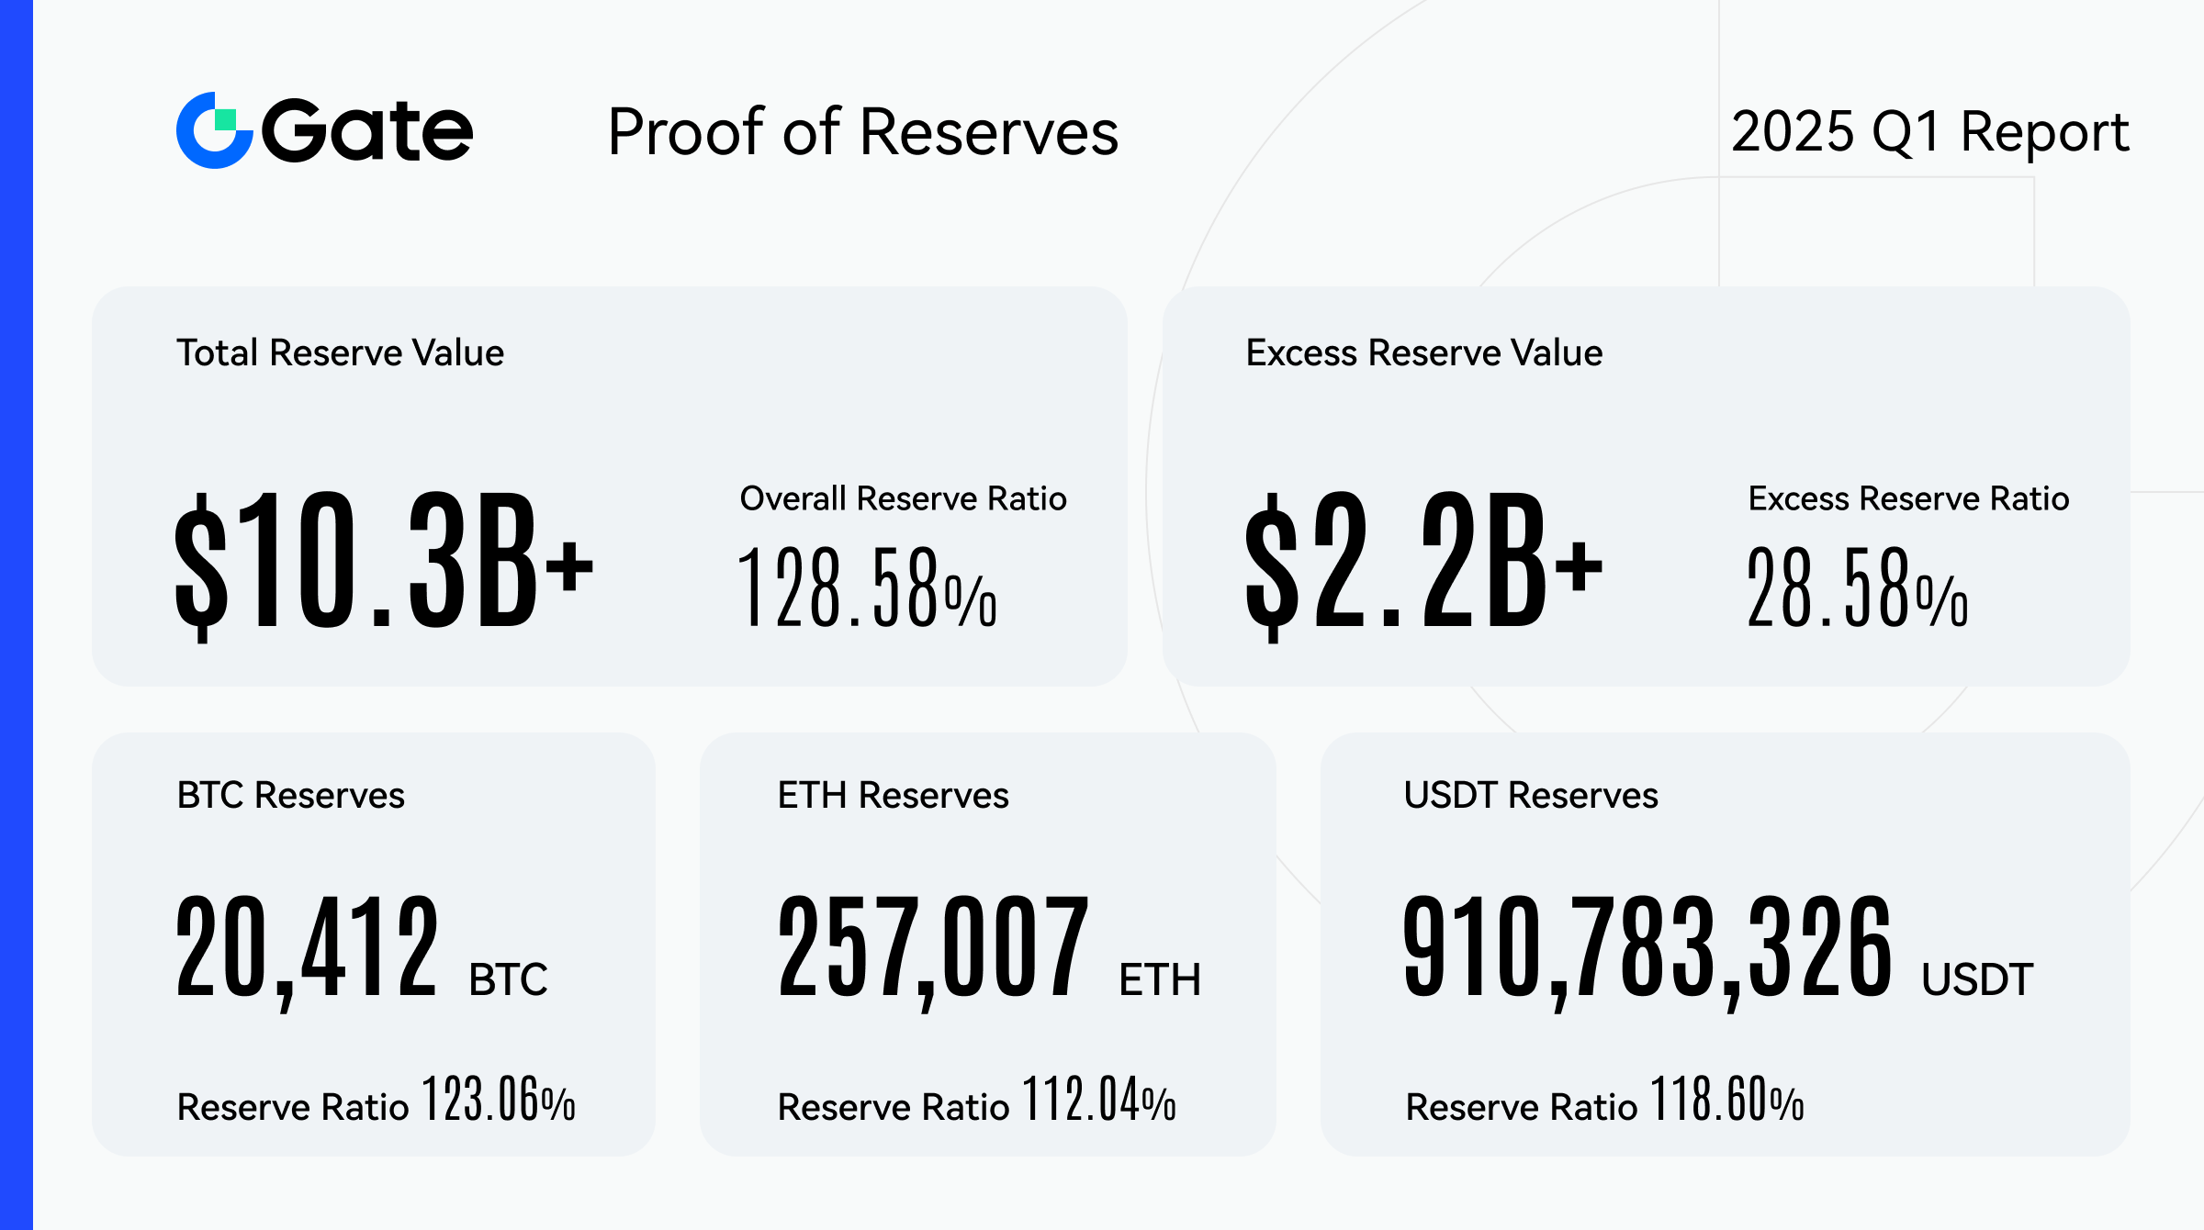Viewport: 2204px width, 1230px height.
Task: Click the Total Reserve Value label
Action: (x=340, y=352)
